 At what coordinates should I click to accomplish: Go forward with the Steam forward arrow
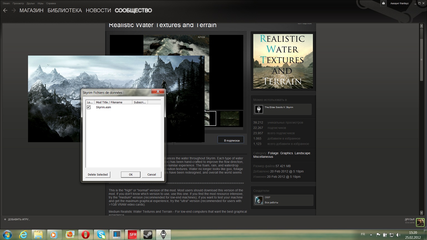pos(14,11)
